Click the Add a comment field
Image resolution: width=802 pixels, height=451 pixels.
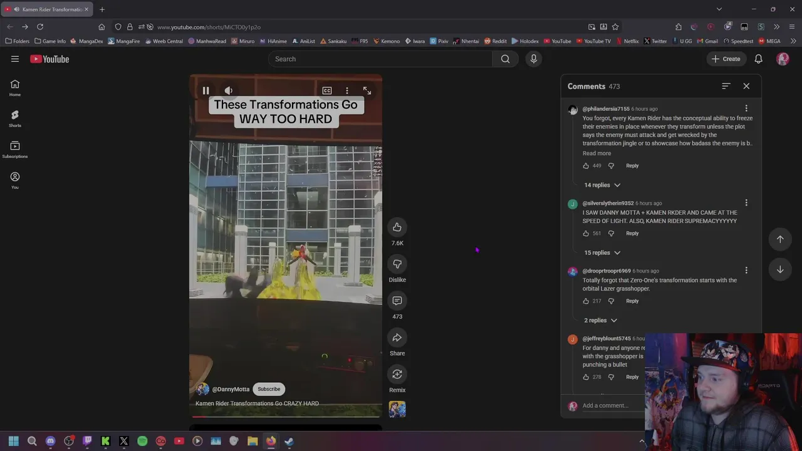[x=613, y=405]
